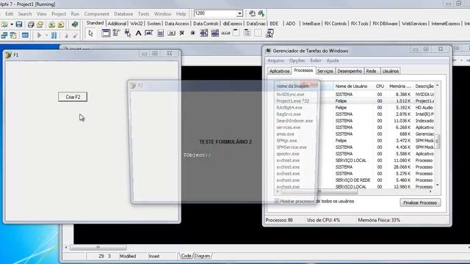Select the process row with 28.068 K memory
This screenshot has width=470, height=264.
(x=355, y=167)
